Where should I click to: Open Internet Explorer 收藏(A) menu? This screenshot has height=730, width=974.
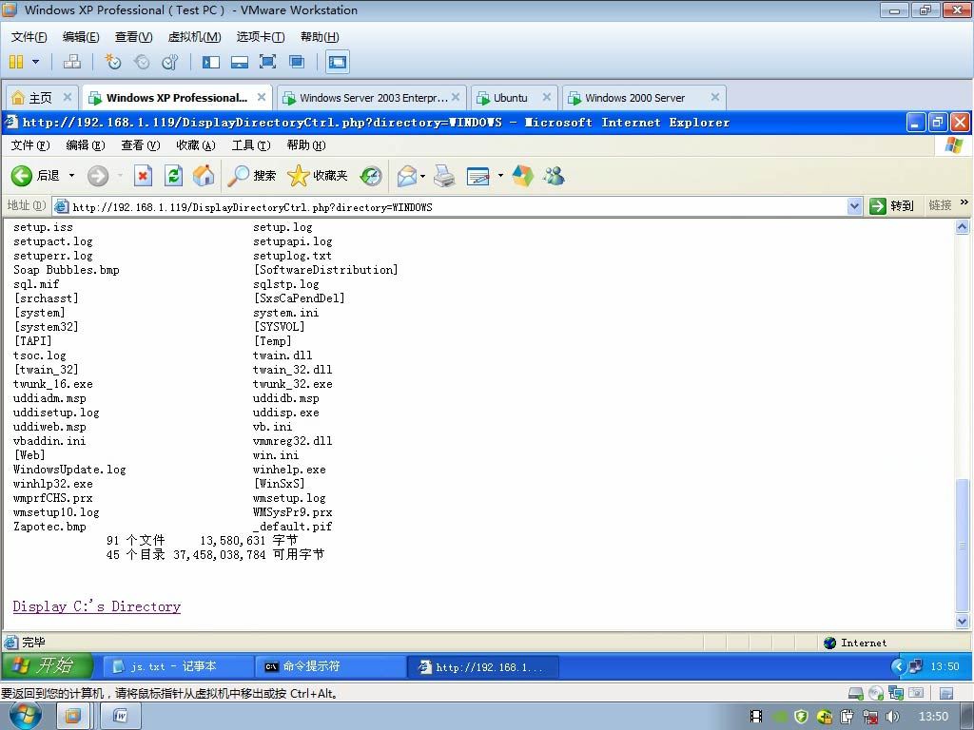tap(196, 145)
